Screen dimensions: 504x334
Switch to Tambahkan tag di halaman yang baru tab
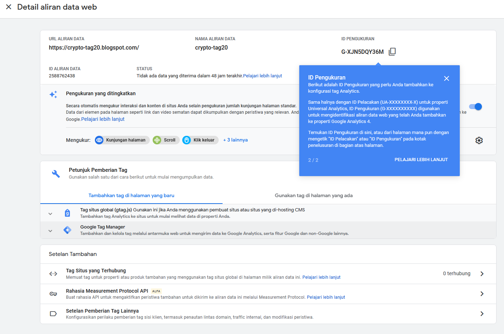point(131,195)
